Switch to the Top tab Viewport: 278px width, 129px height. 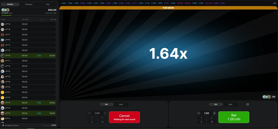[48, 4]
